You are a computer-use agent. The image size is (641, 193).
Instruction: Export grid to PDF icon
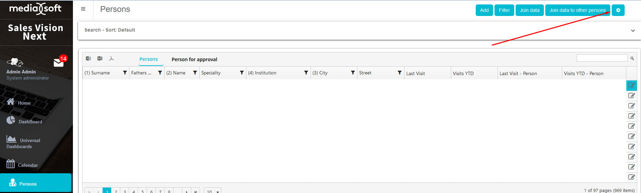111,58
